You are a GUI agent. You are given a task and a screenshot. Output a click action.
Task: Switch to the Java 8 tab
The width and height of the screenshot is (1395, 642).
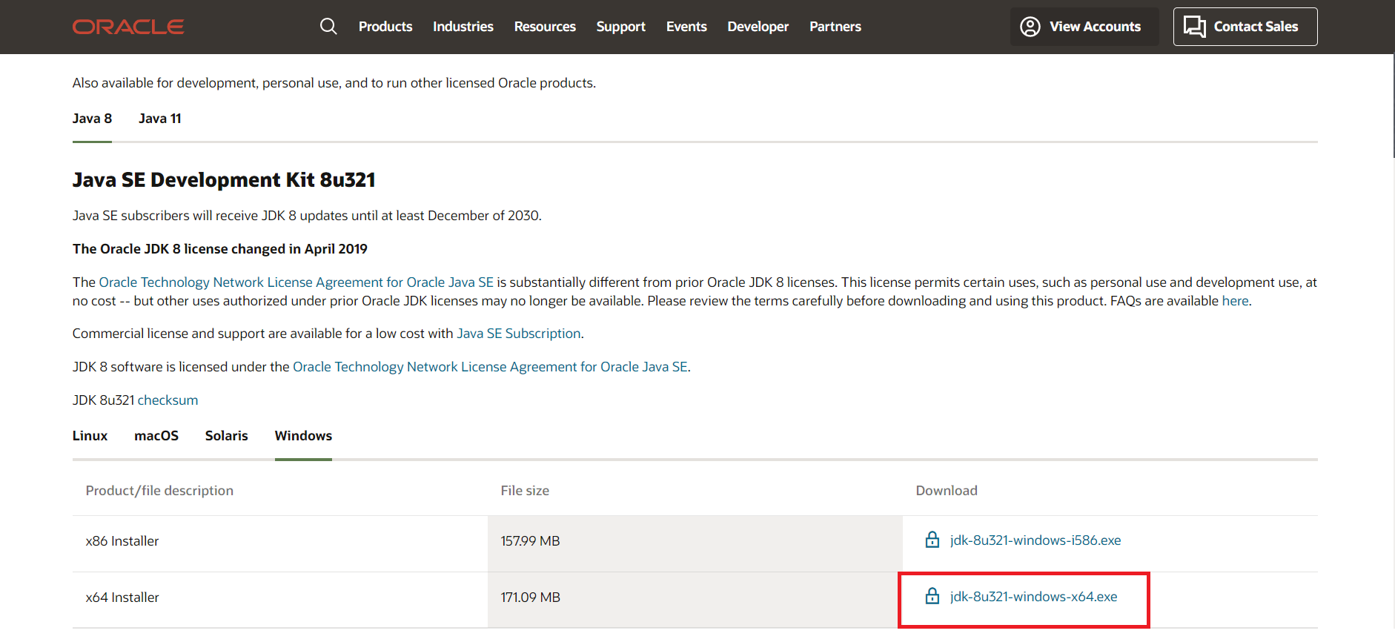pyautogui.click(x=92, y=119)
